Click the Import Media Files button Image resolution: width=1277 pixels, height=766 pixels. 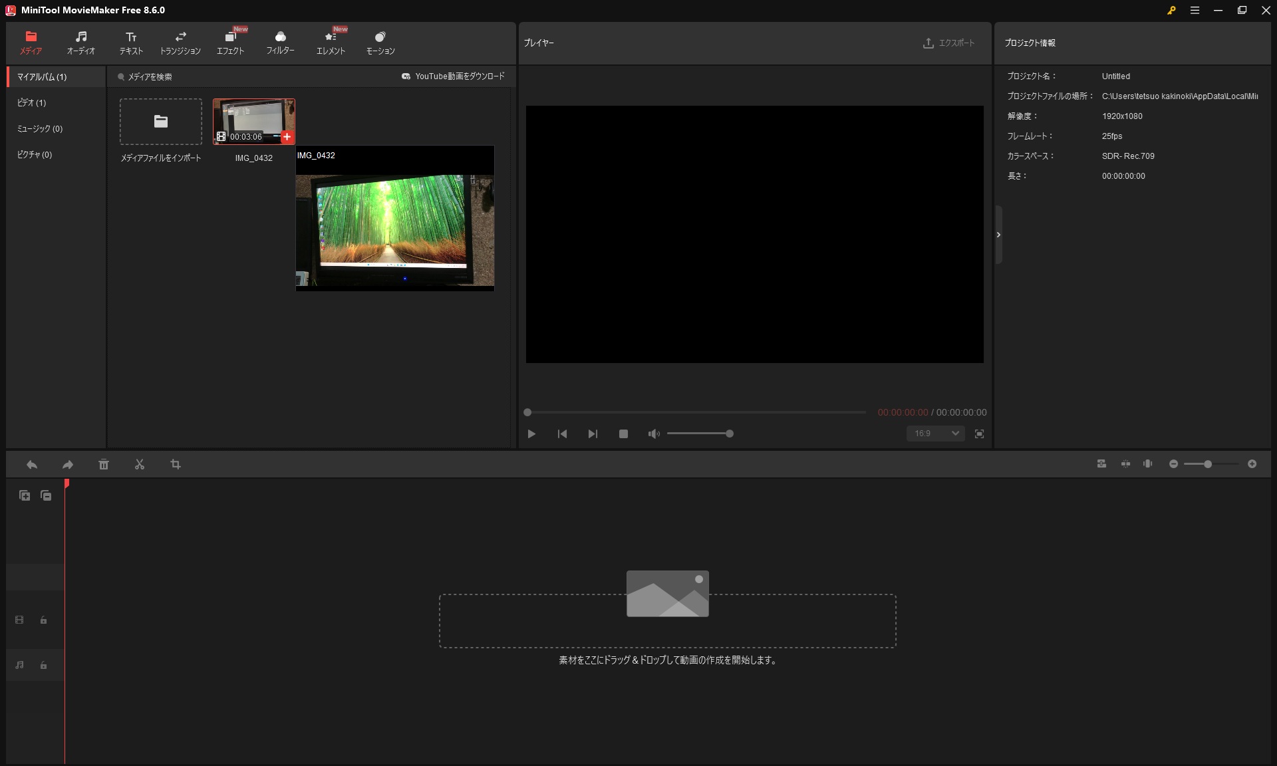coord(161,122)
